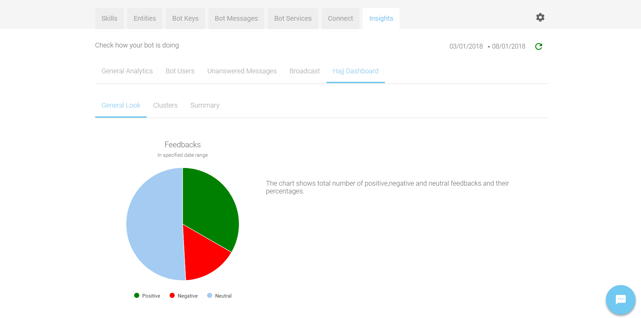This screenshot has height=318, width=641.
Task: Click 'Check how your bot is doing' text
Action: point(137,45)
